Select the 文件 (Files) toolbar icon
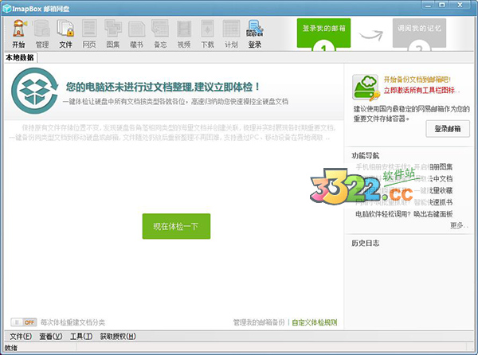The width and height of the screenshot is (478, 355). point(66,33)
